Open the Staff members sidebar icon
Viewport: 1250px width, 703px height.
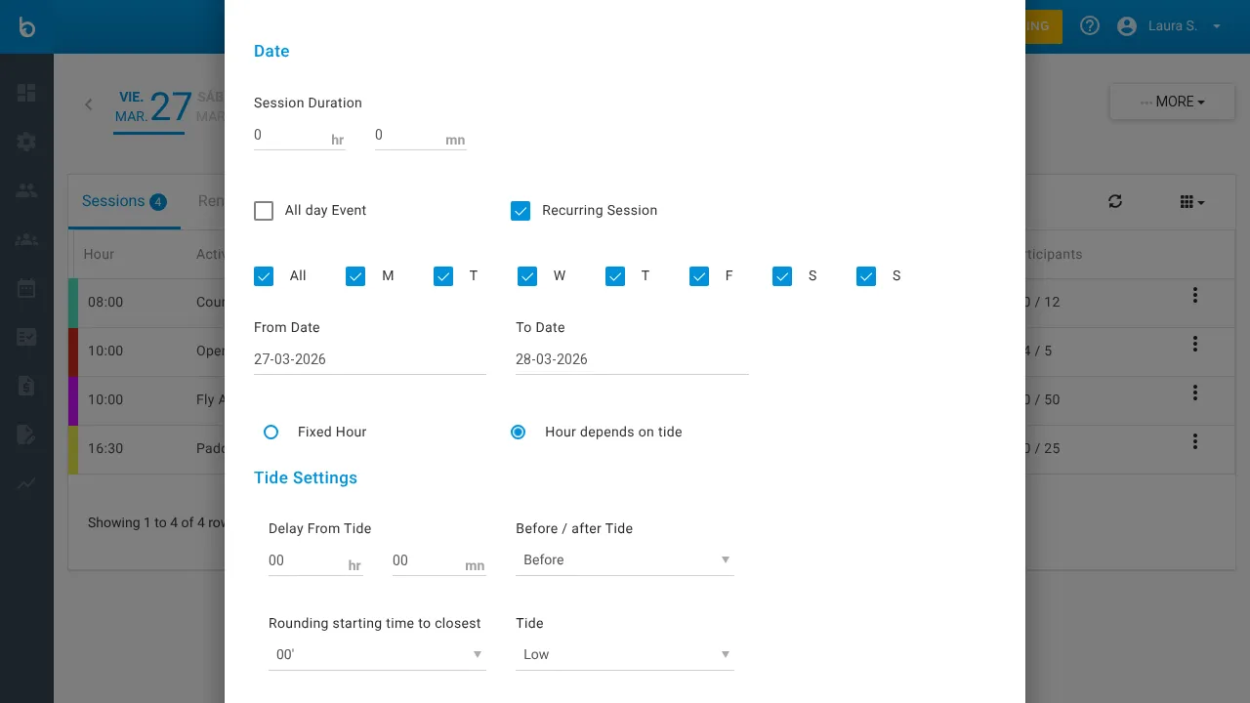click(x=25, y=189)
